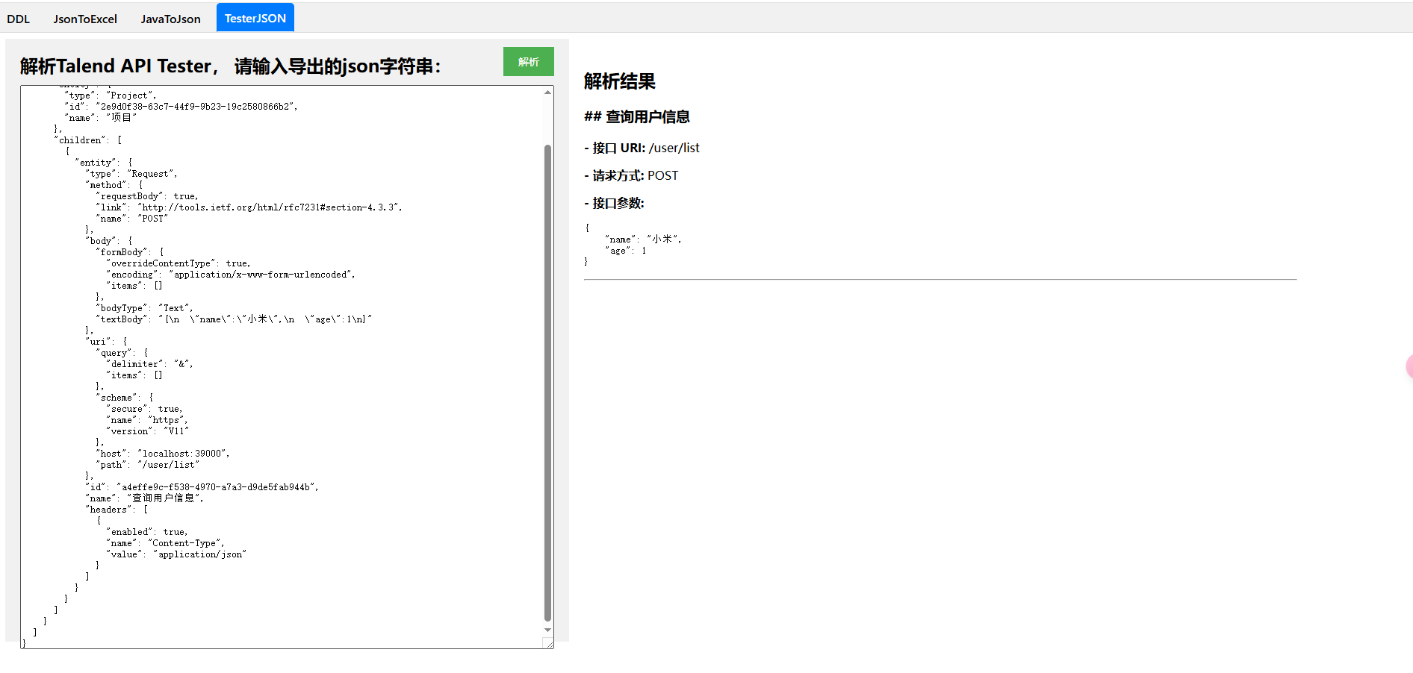Activate the TesterJSON tab
This screenshot has height=673, width=1413.
255,19
